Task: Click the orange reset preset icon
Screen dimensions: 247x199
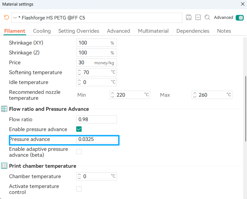Action: pos(6,17)
